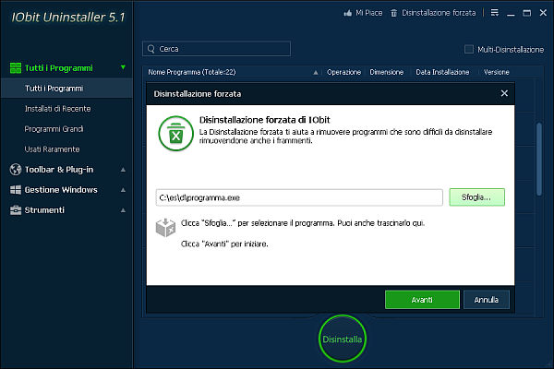Sort by Operazione column header
554x369 pixels.
(x=343, y=72)
